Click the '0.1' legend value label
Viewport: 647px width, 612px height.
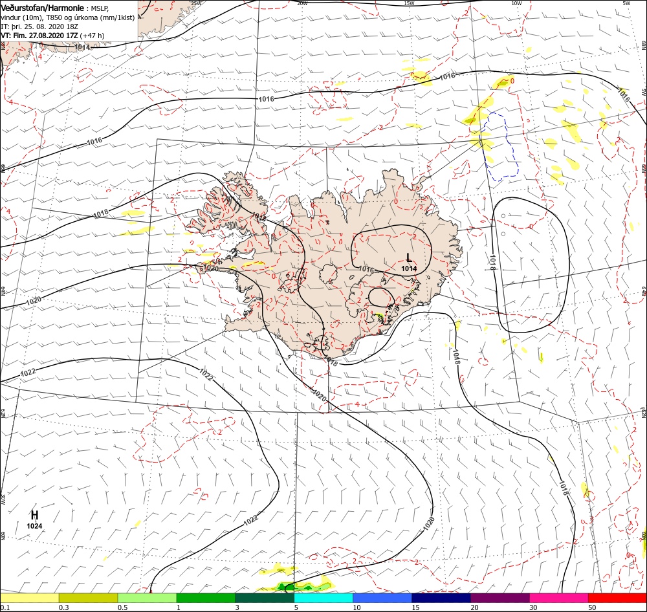click(5, 607)
